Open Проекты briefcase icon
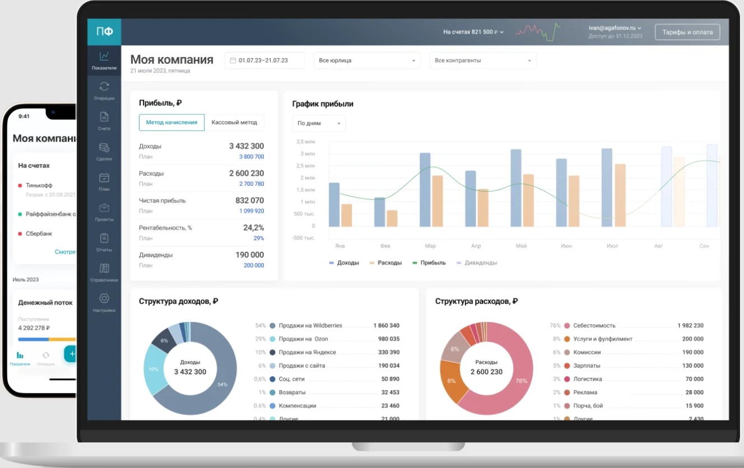Image resolution: width=744 pixels, height=468 pixels. click(x=104, y=208)
